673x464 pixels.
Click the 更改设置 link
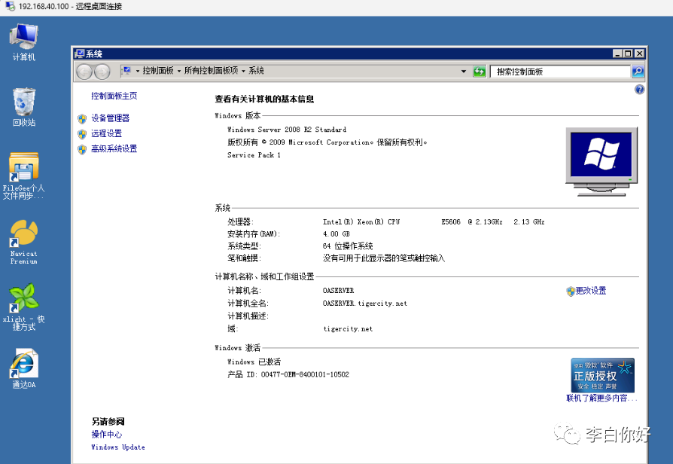point(591,291)
